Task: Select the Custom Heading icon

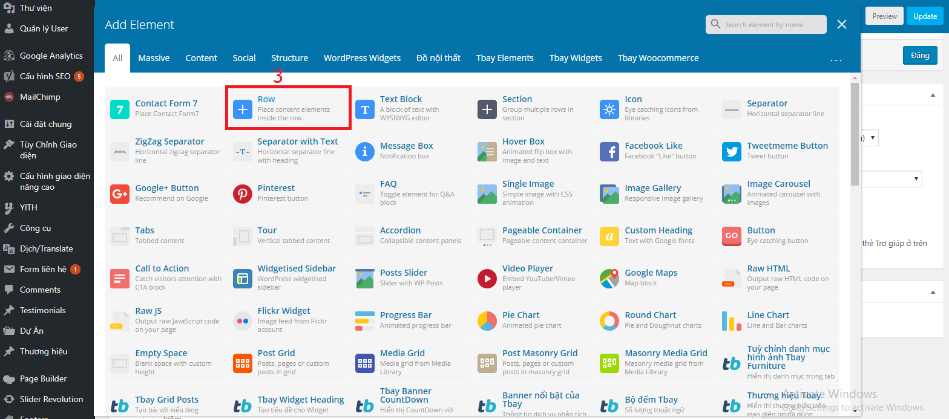Action: pos(609,236)
